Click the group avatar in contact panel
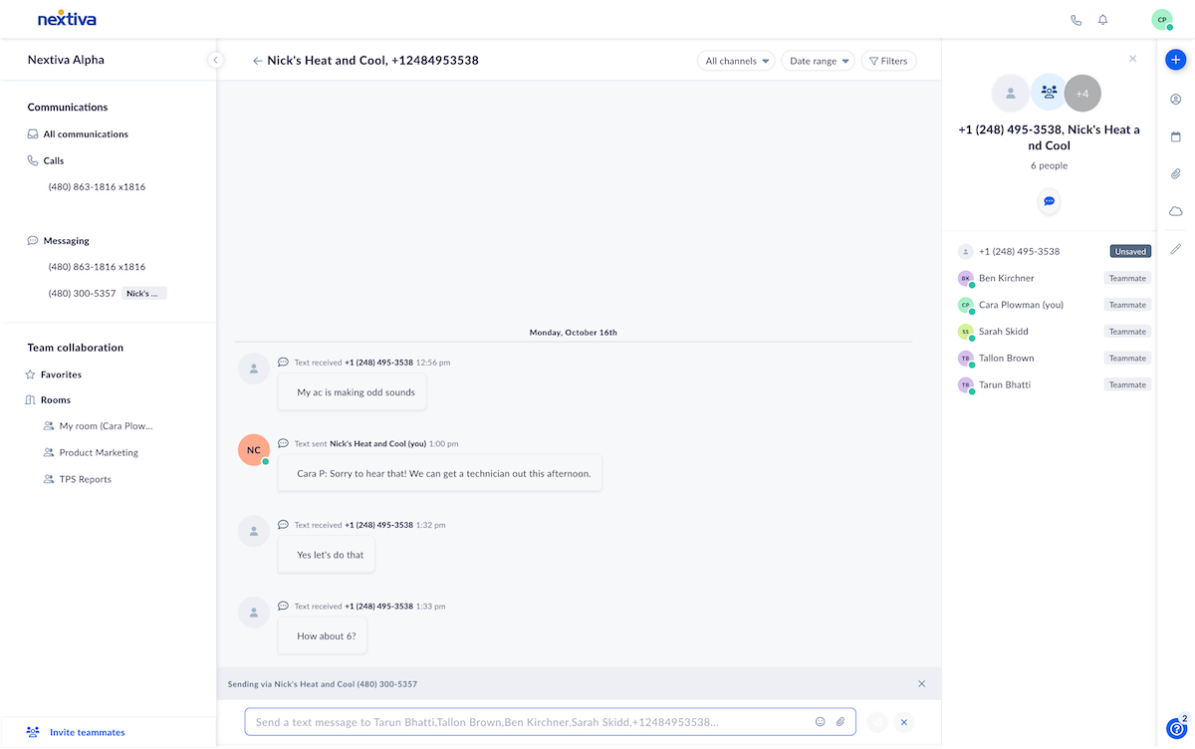1195x749 pixels. (1049, 92)
